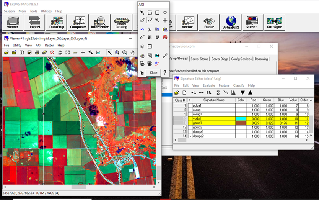This screenshot has width=319, height=200.
Task: Click the eraser icon in Viewer toolbar
Action: (x=44, y=52)
